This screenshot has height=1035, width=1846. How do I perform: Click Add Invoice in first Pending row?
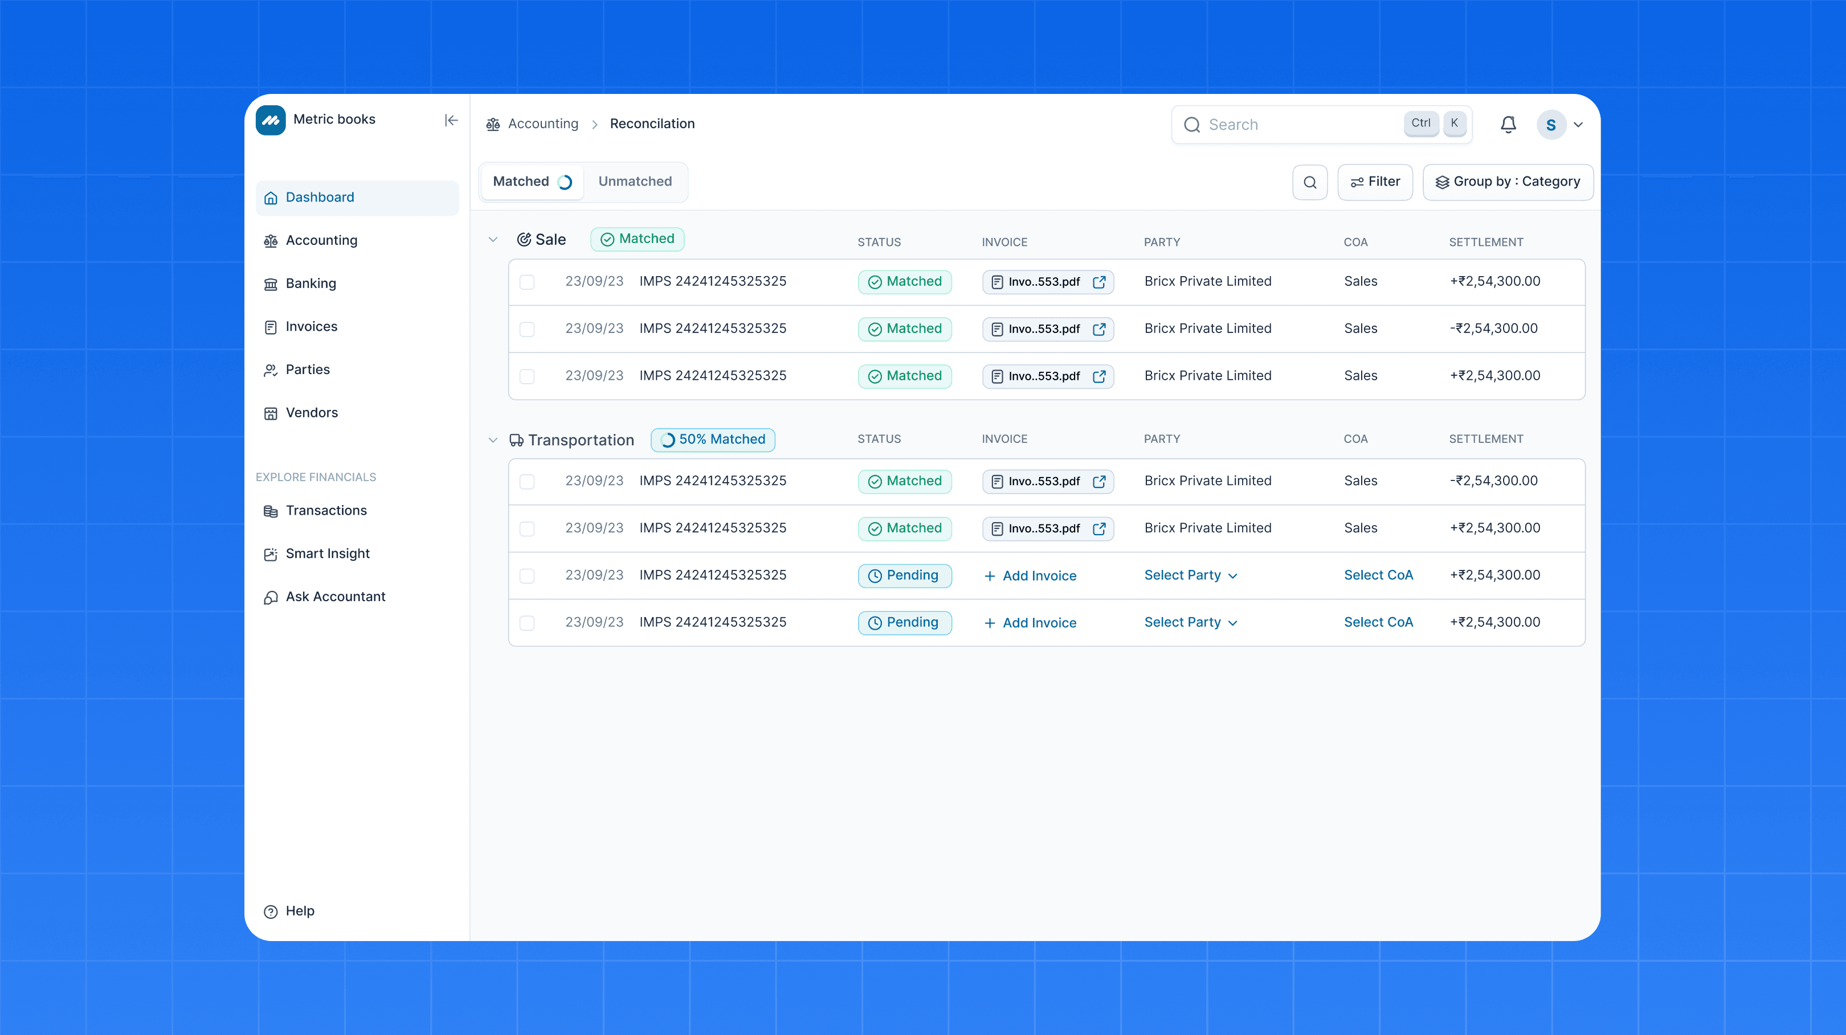(1030, 576)
